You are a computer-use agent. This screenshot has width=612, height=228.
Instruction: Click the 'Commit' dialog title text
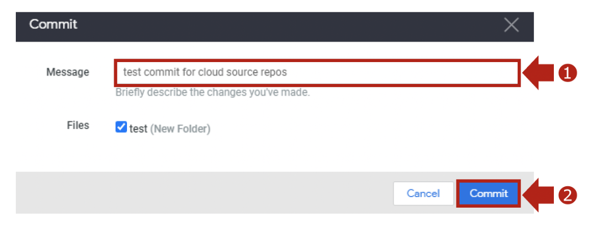[53, 24]
